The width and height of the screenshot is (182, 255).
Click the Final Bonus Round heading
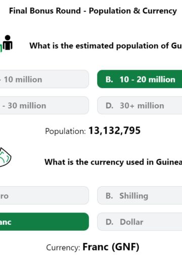[x=93, y=11]
